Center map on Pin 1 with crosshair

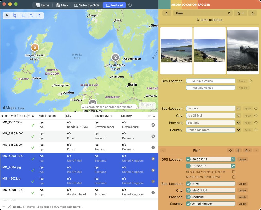tap(230, 150)
